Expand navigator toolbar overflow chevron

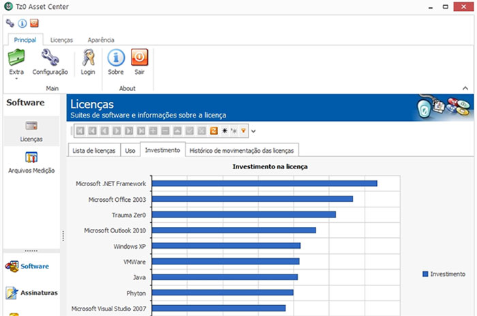click(253, 131)
